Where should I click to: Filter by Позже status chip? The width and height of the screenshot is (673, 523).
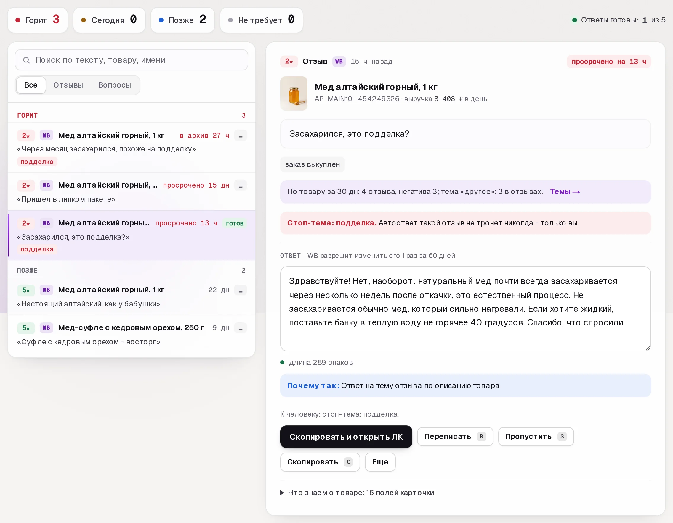[x=182, y=20]
